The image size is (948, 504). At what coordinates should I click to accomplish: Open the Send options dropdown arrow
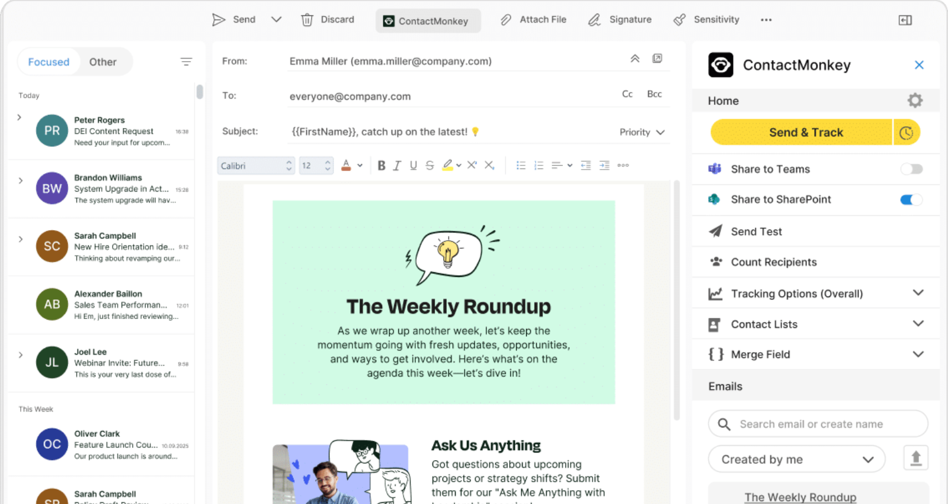276,20
